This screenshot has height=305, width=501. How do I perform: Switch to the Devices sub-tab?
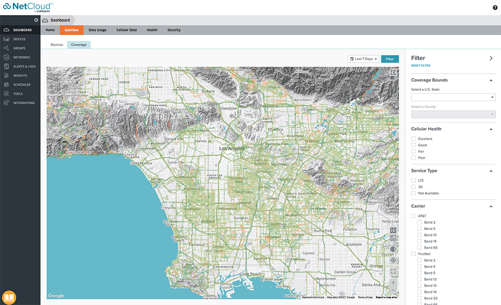pyautogui.click(x=57, y=45)
